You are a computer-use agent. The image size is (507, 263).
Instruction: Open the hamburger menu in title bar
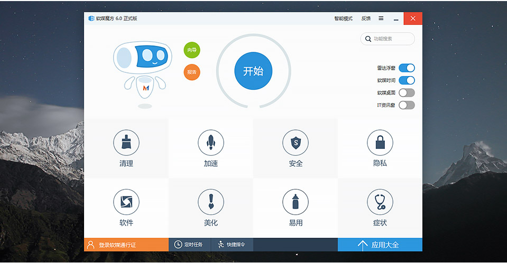tap(381, 18)
